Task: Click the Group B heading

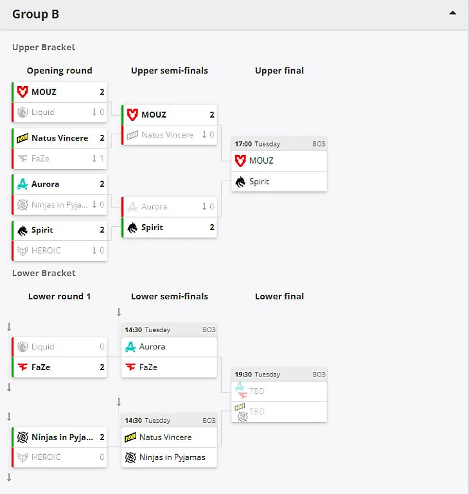Action: coord(35,13)
